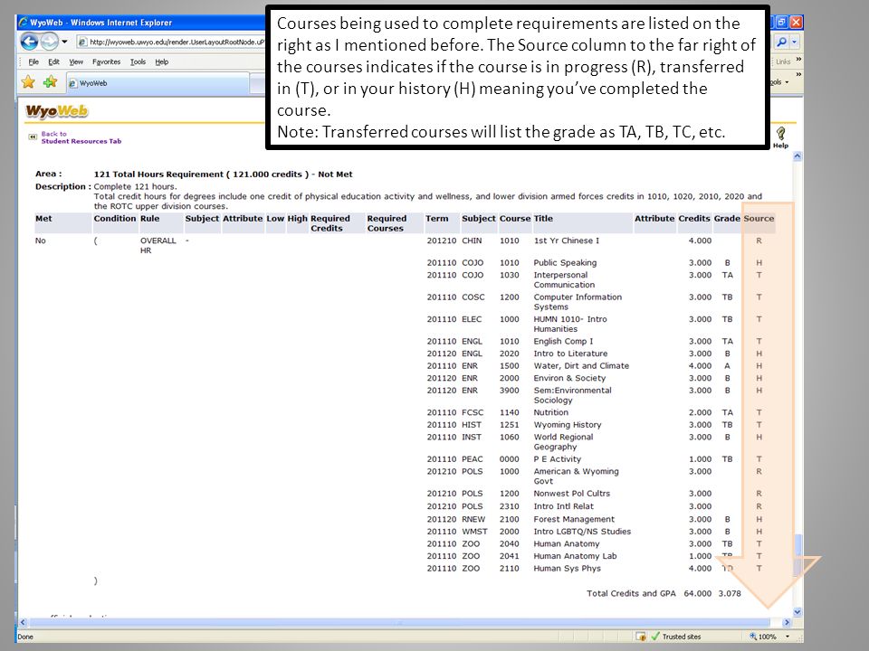This screenshot has height=651, width=869.
Task: Click the Help lightbulb icon on page
Action: [781, 134]
